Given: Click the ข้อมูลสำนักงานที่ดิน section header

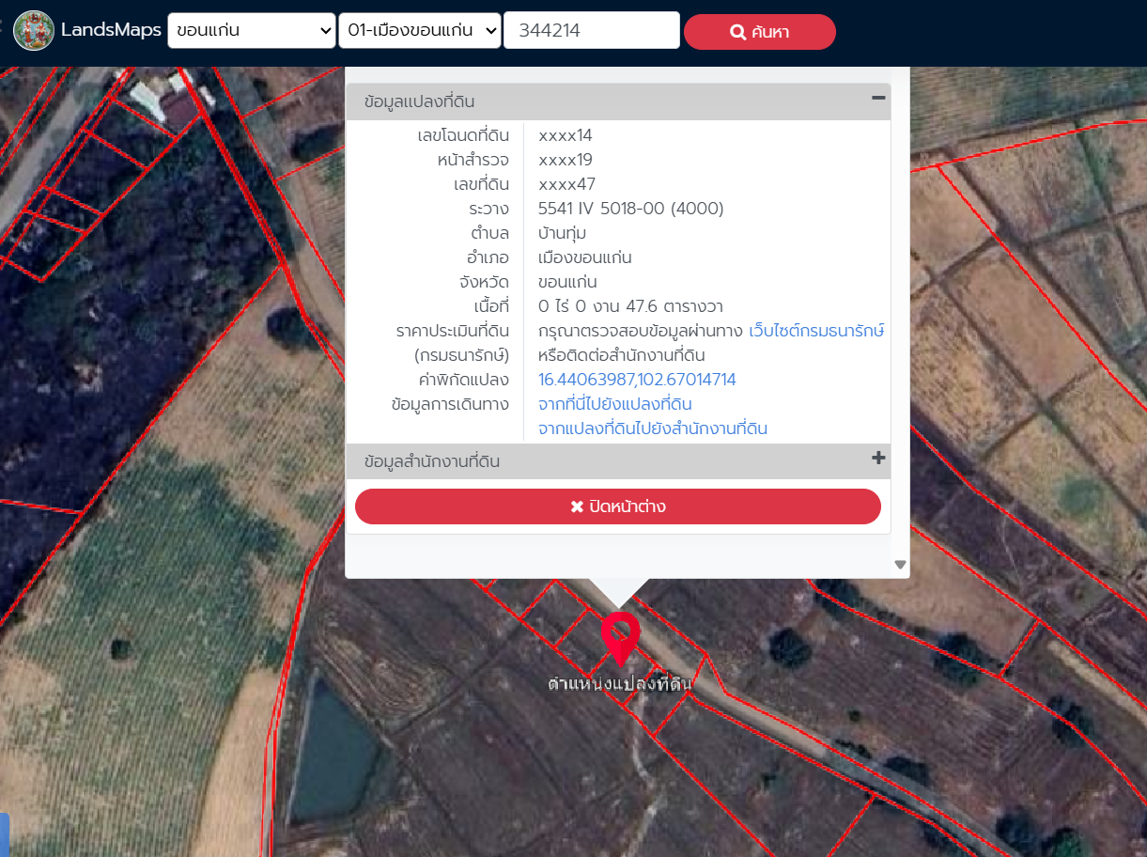Looking at the screenshot, I should tap(431, 461).
